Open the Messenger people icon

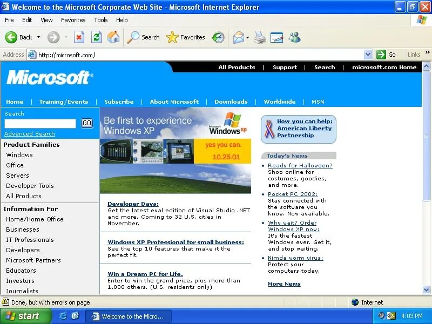294,37
